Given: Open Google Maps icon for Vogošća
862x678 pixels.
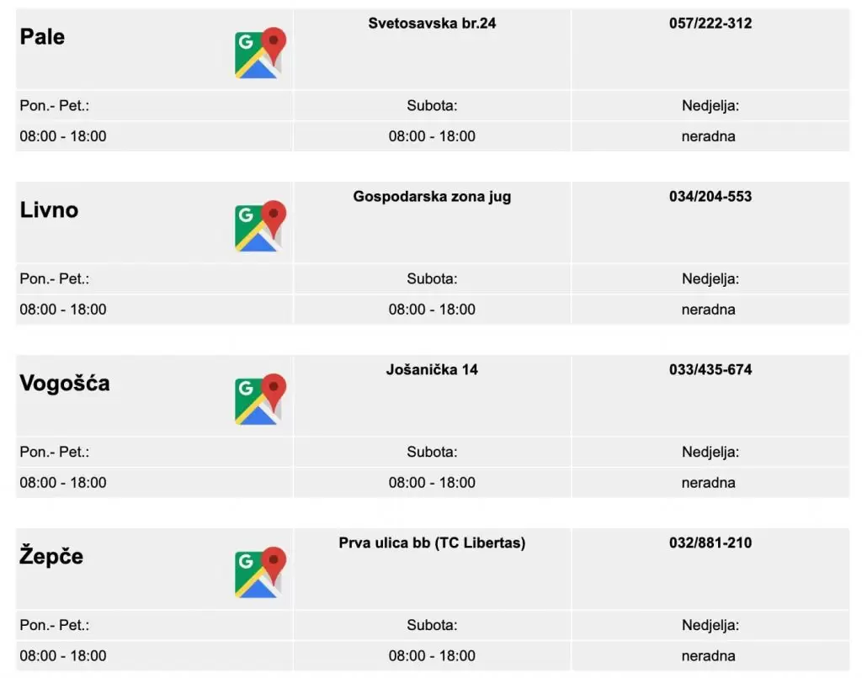Looking at the screenshot, I should pos(260,400).
